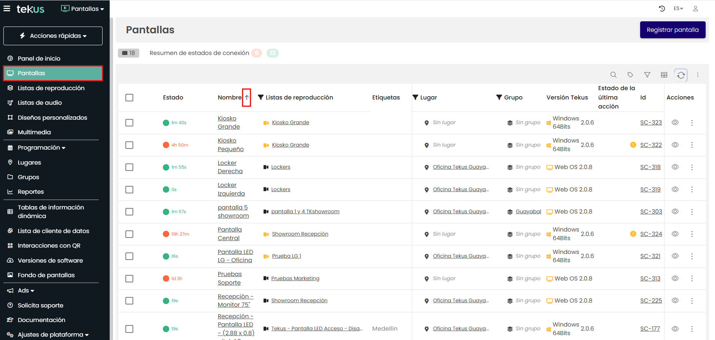Tick the checkbox for Pantalla Central row
This screenshot has width=715, height=340.
pyautogui.click(x=130, y=234)
